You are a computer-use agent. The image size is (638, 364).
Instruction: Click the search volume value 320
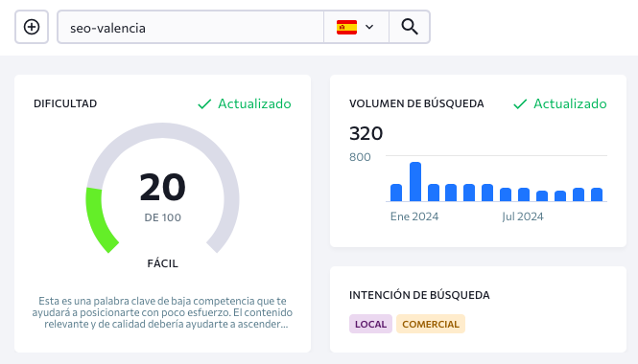(366, 133)
